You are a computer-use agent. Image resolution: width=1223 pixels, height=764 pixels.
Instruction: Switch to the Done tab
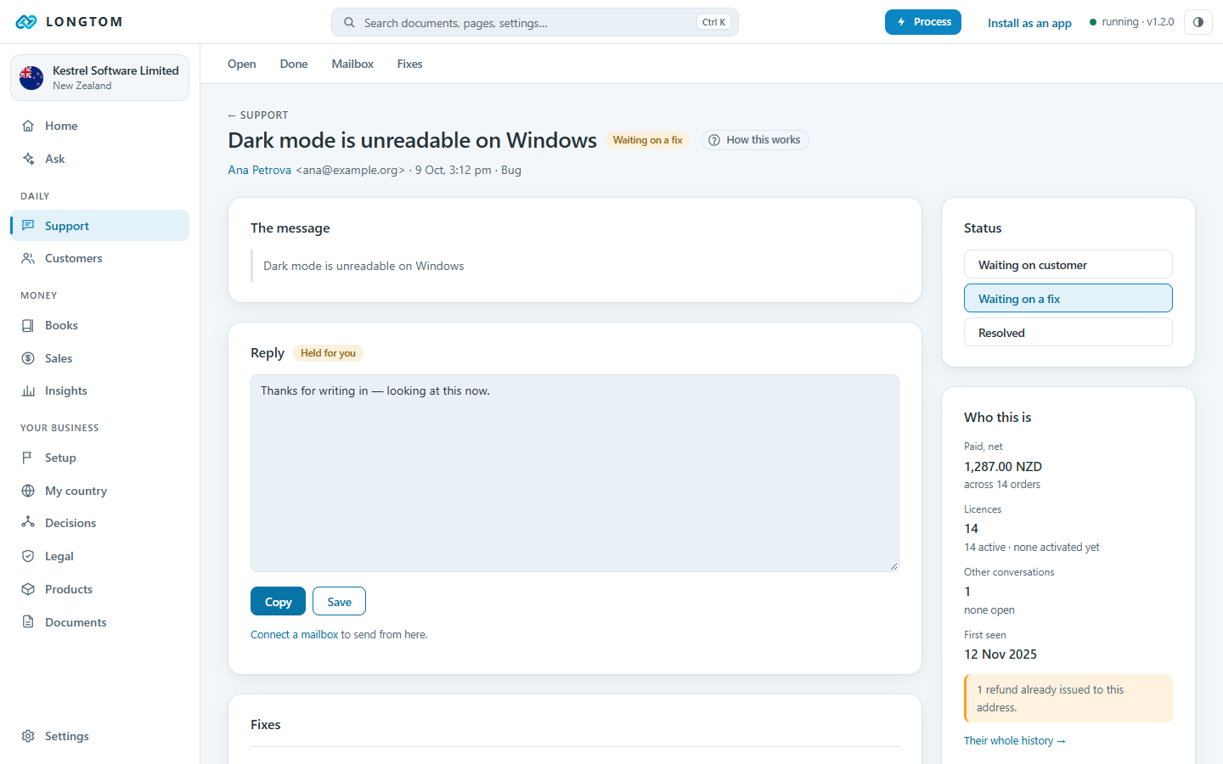pyautogui.click(x=294, y=64)
